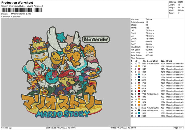Click the barcode under the worksheet title
This screenshot has width=185, height=130.
22,10
